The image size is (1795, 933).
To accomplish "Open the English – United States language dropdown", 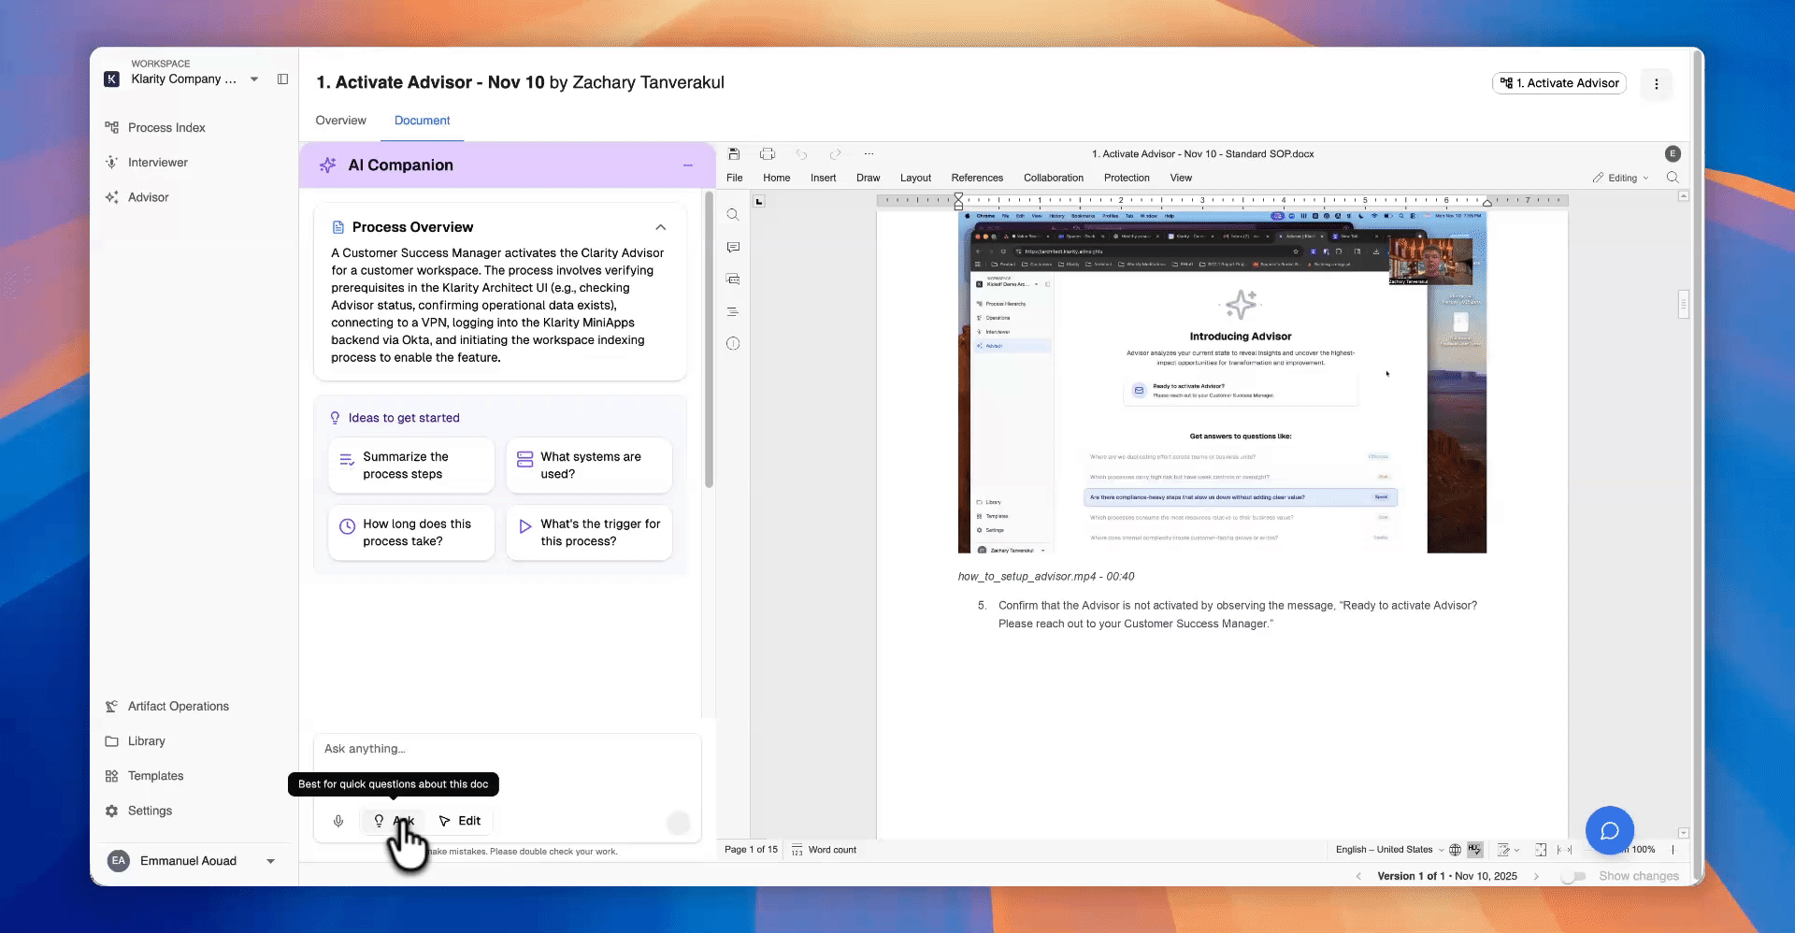I will coord(1389,850).
